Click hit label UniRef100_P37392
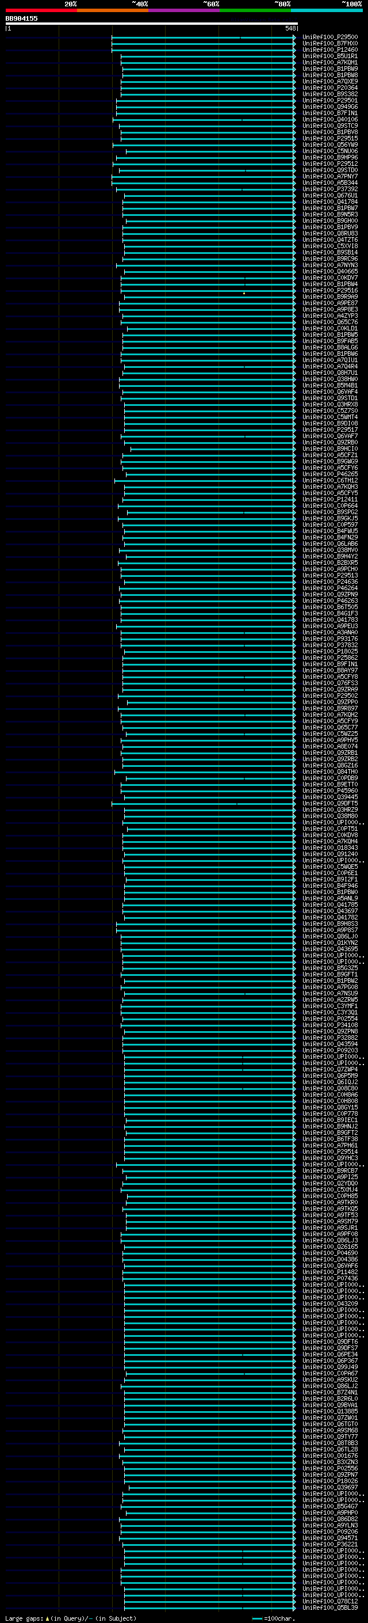This screenshot has width=368, height=1623. (329, 189)
